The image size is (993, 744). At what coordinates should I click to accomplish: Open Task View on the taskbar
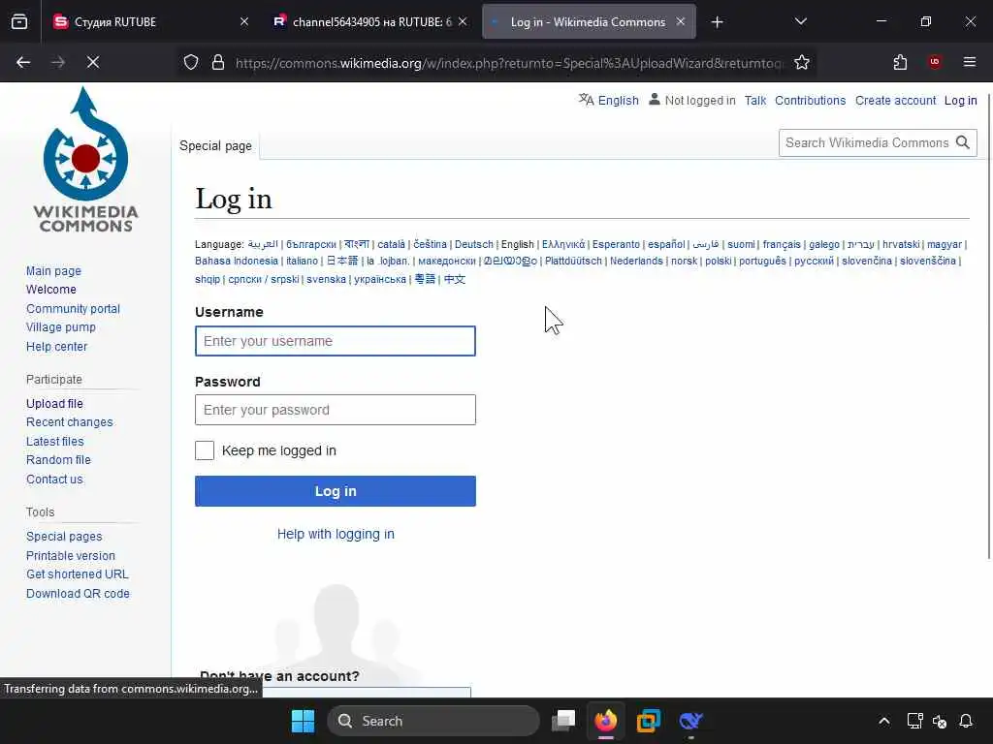[x=563, y=721]
